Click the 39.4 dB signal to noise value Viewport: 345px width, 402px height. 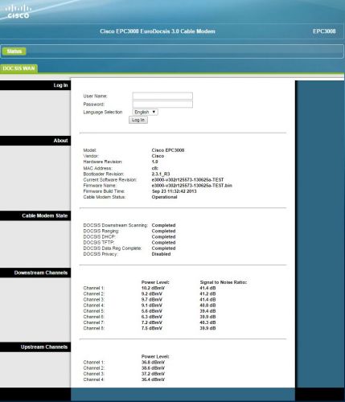(207, 311)
